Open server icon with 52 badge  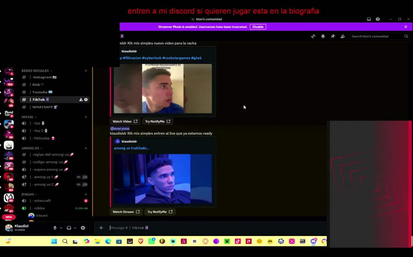tap(9, 198)
